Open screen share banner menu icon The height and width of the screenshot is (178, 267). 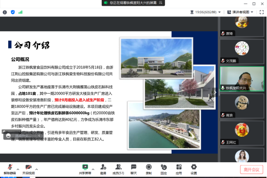[160, 3]
